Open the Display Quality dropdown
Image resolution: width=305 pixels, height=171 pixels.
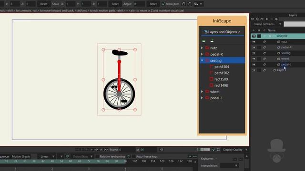pyautogui.click(x=235, y=150)
